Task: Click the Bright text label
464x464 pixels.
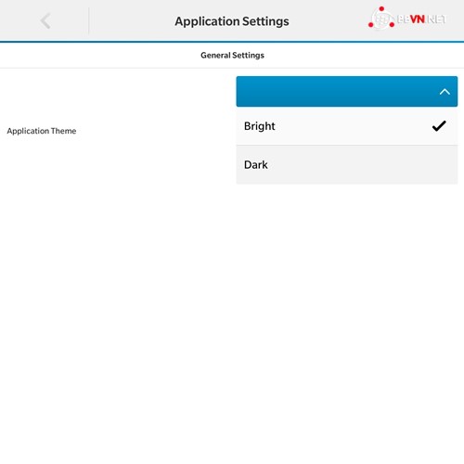Action: (260, 126)
